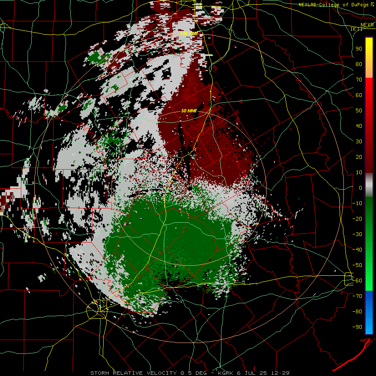Click the "100 NMI" range ring label
The image size is (376, 376).
[189, 33]
